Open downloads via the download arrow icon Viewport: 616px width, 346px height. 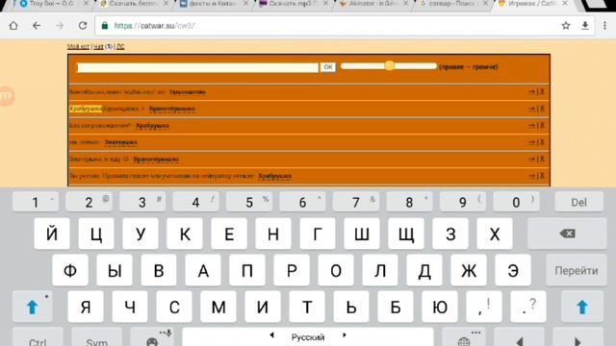(585, 26)
